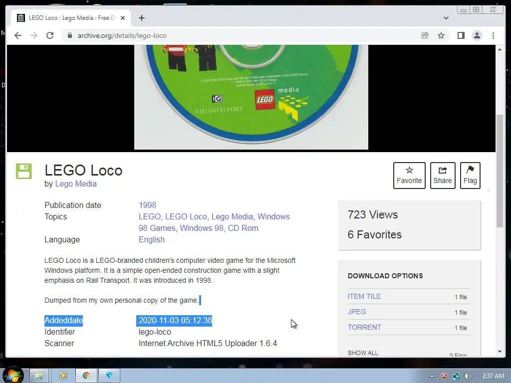Select the LEGO Loco browser tab

71,18
